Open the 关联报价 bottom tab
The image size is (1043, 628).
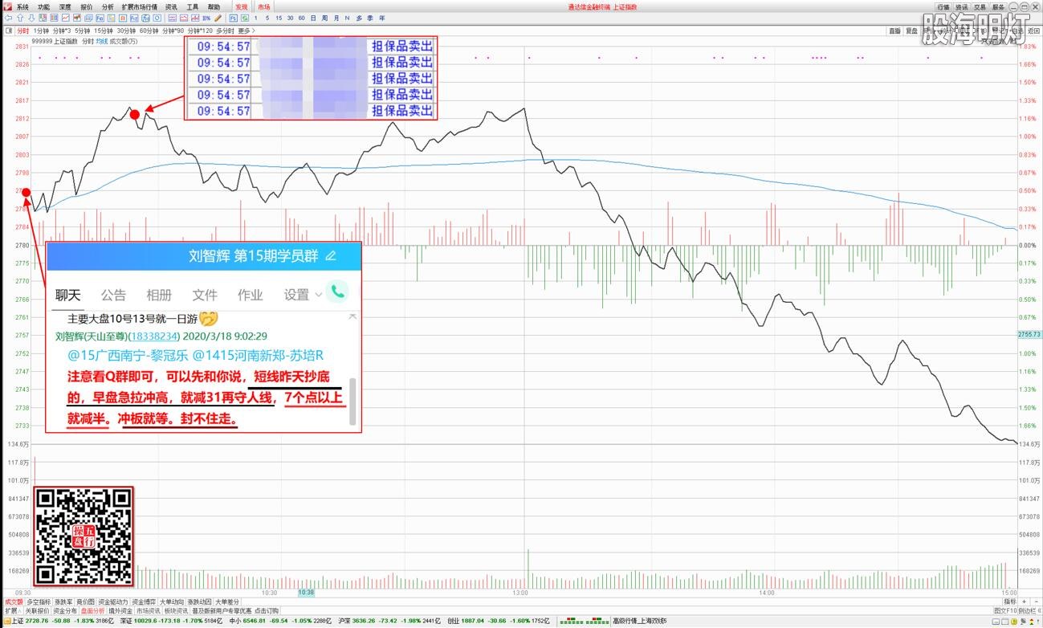point(37,611)
